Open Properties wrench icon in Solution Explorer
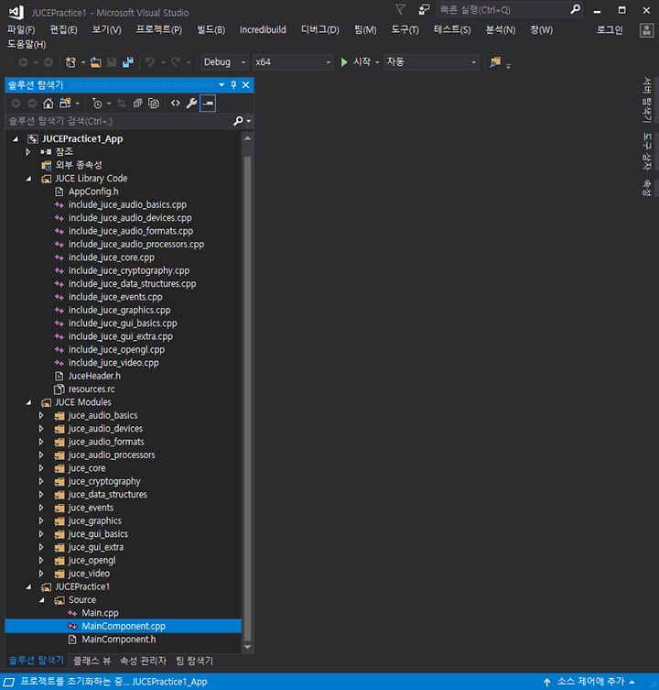The width and height of the screenshot is (659, 690). [191, 104]
